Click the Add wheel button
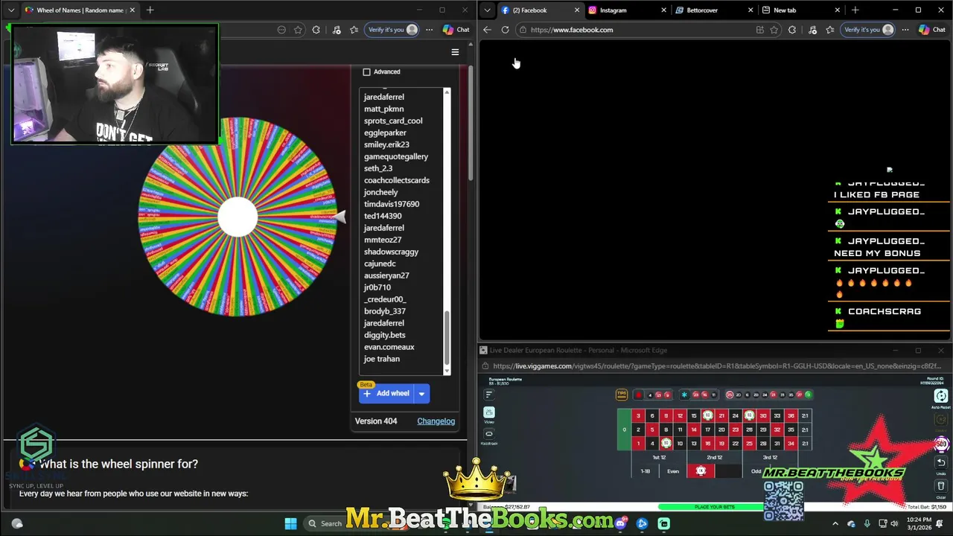The image size is (953, 536). [x=386, y=394]
